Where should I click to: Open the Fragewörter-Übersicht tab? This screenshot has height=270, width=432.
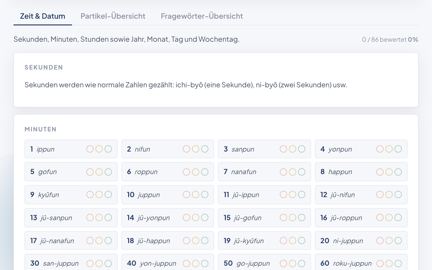point(202,16)
